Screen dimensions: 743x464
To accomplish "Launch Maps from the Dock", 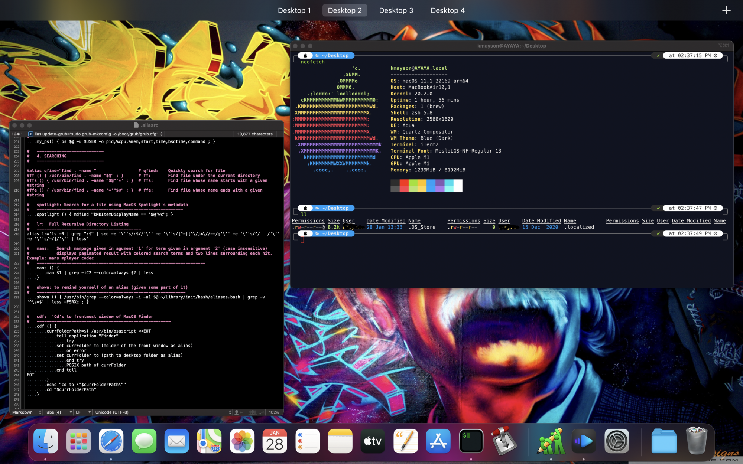I will (x=209, y=441).
